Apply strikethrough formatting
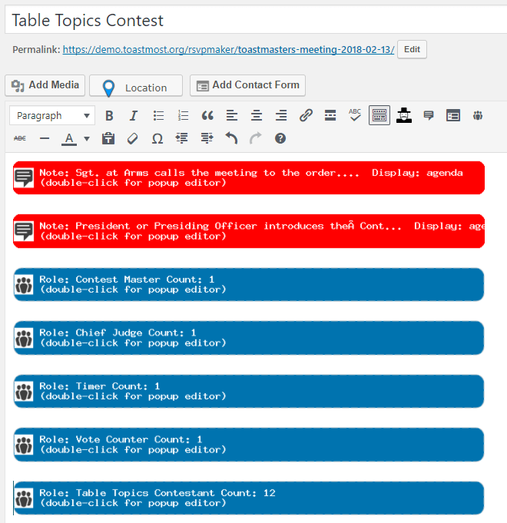Image resolution: width=507 pixels, height=523 pixels. [x=20, y=138]
